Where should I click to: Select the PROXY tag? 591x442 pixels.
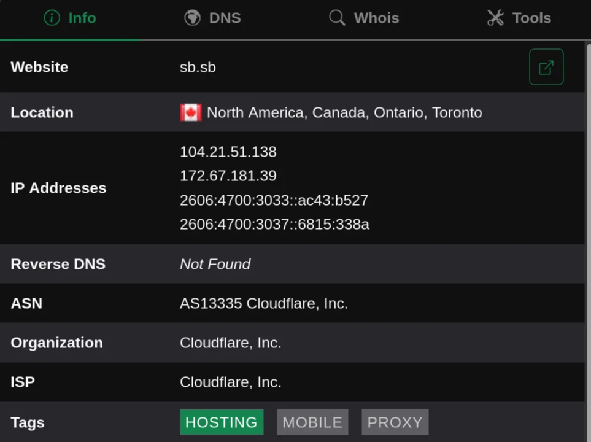tap(395, 422)
